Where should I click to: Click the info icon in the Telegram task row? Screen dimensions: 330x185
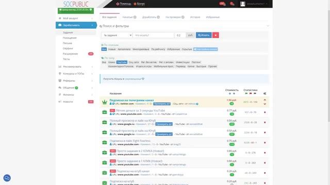pyautogui.click(x=197, y=104)
